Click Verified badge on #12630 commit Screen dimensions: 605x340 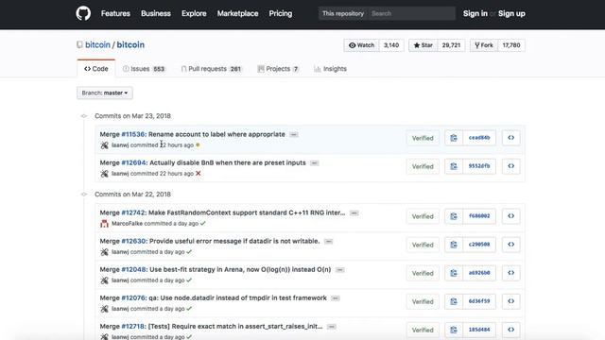click(423, 245)
